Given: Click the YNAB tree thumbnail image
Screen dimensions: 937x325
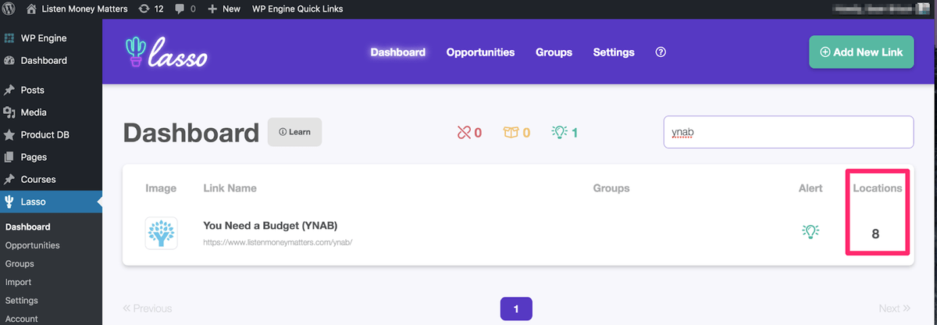Looking at the screenshot, I should pos(161,233).
